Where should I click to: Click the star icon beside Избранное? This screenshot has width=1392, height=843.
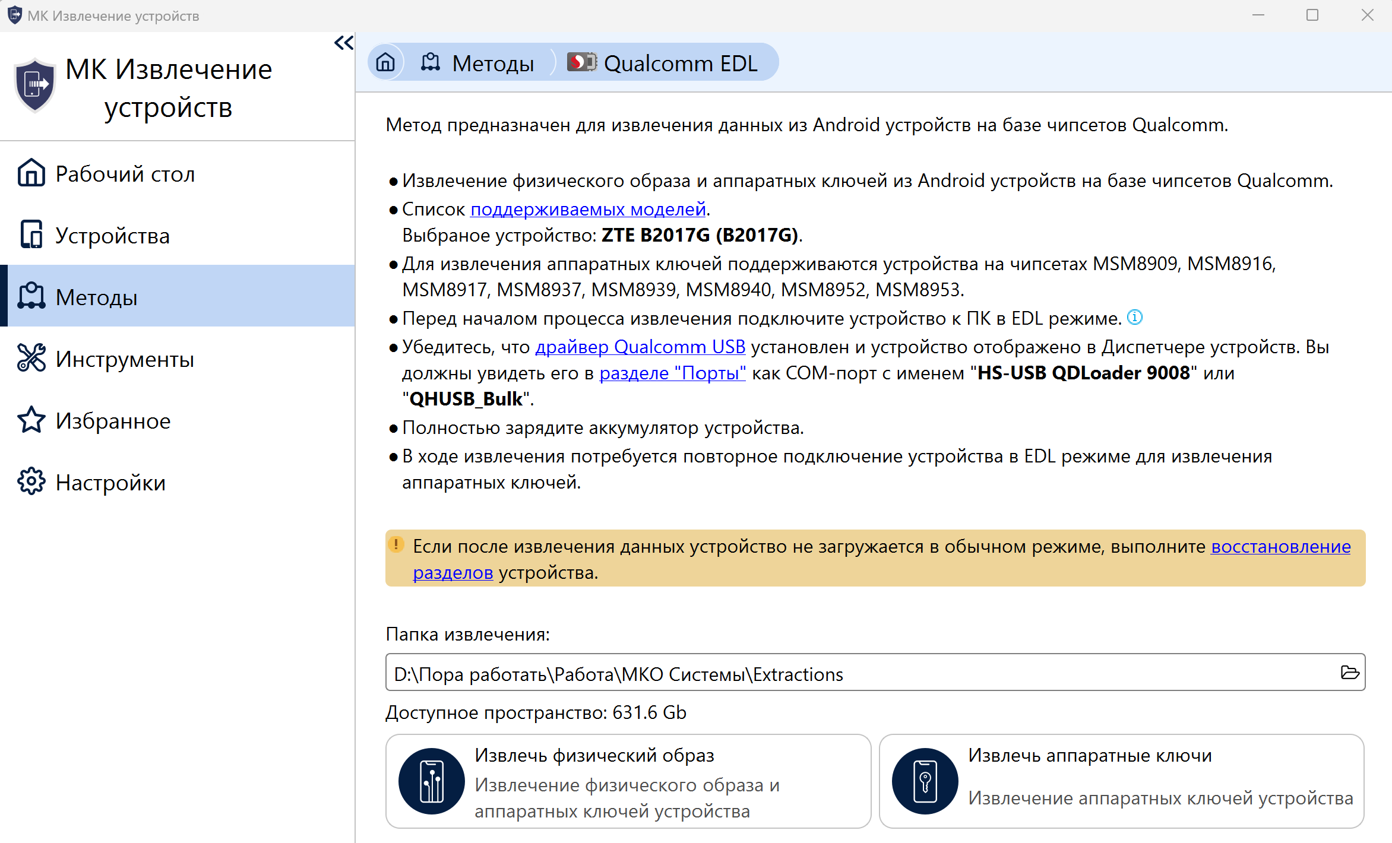(31, 420)
